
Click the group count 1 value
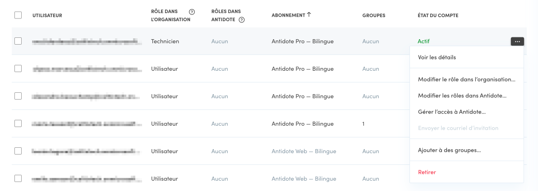pyautogui.click(x=363, y=123)
